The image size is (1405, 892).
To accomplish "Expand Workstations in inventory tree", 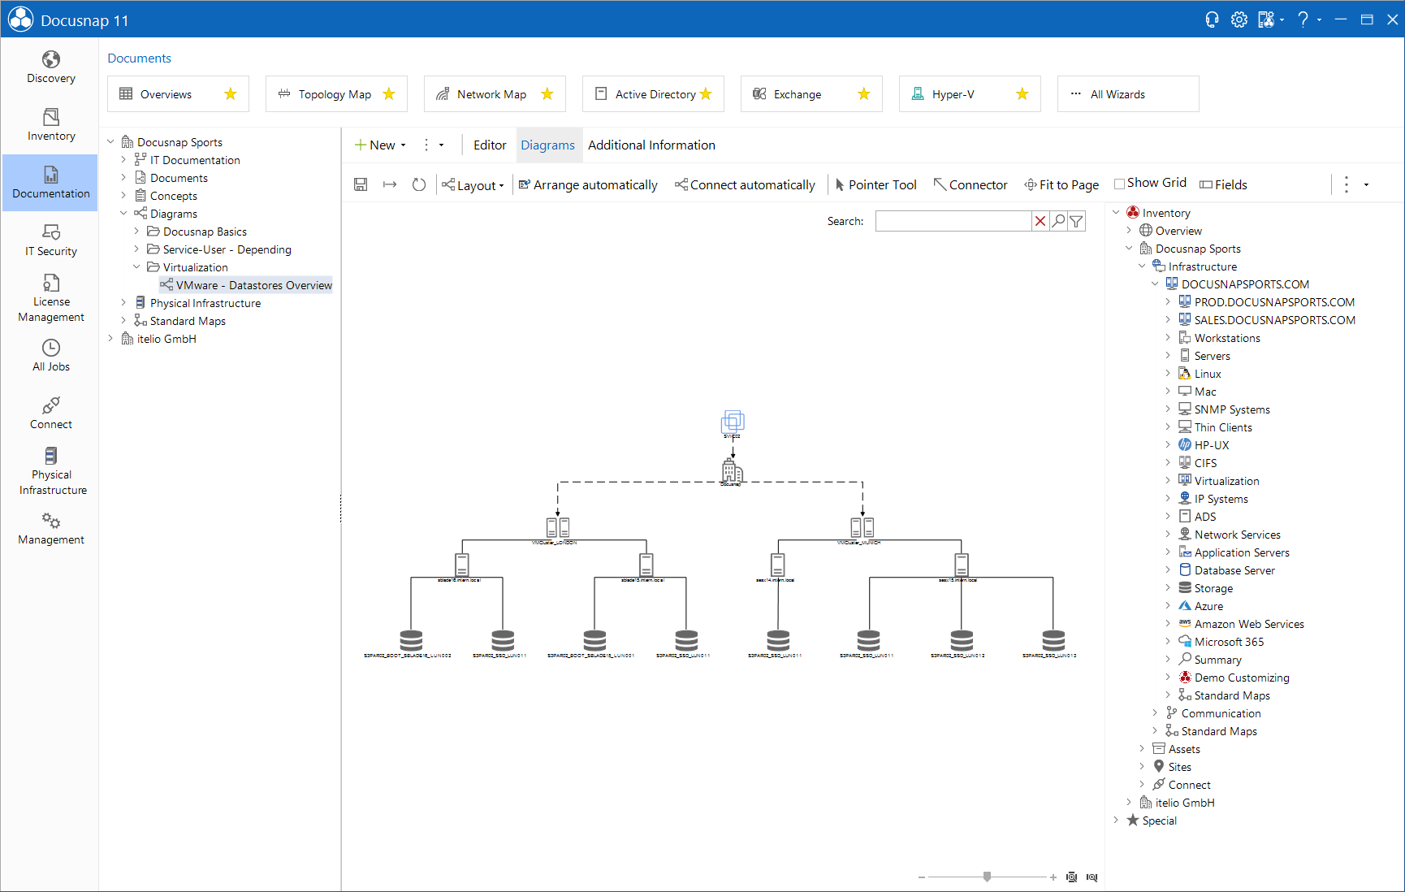I will coord(1168,338).
